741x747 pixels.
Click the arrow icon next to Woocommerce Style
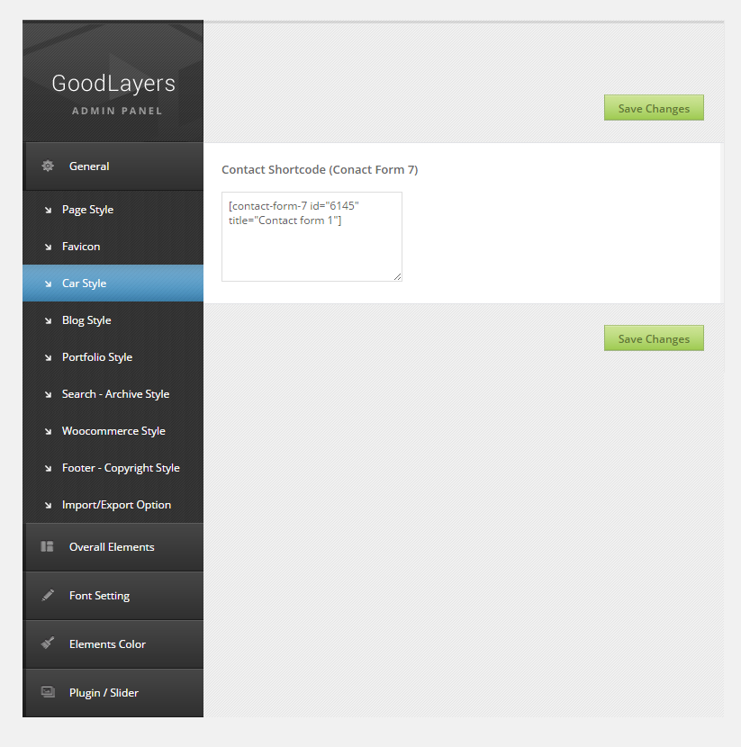[48, 432]
